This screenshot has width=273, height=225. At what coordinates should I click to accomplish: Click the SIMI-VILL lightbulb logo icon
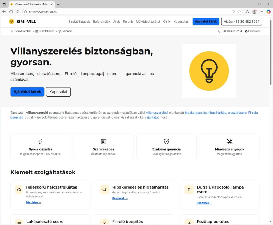(x=11, y=22)
